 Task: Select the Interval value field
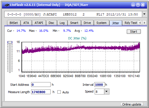coord(100,85)
